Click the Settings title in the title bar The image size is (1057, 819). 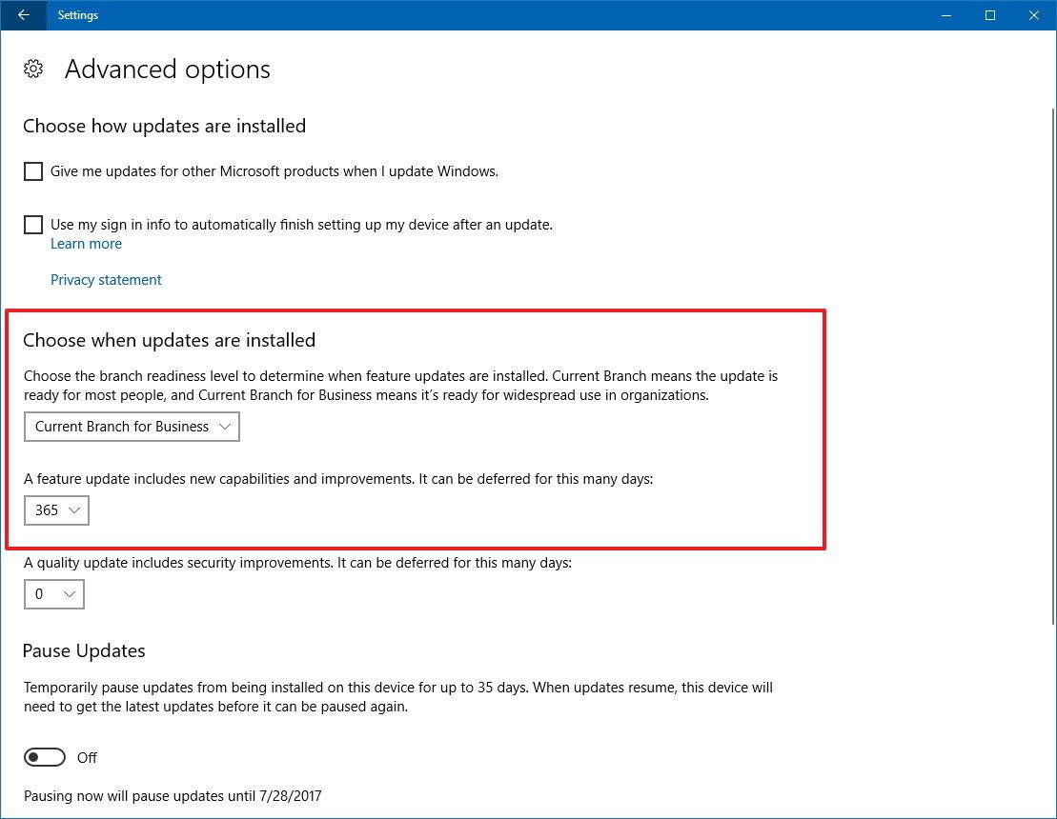tap(78, 15)
